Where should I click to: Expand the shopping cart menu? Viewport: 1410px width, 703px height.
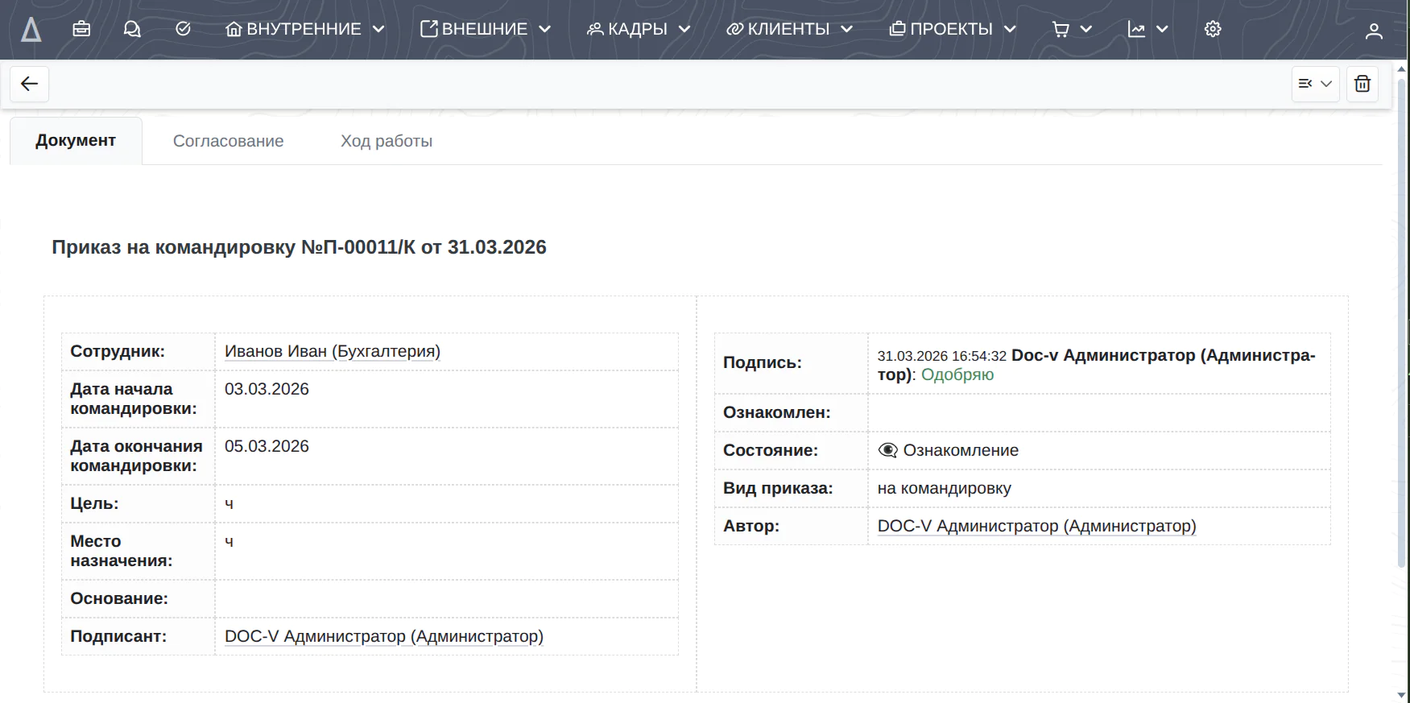click(x=1072, y=29)
